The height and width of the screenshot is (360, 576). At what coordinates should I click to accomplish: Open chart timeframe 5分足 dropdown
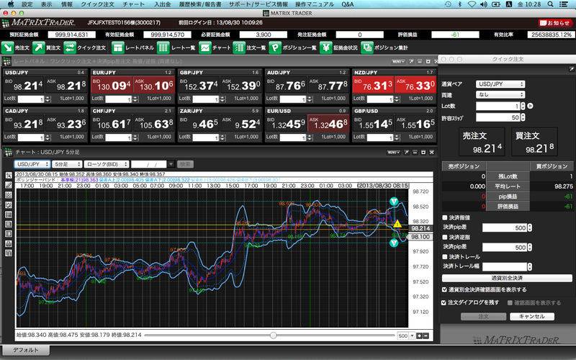pos(67,164)
